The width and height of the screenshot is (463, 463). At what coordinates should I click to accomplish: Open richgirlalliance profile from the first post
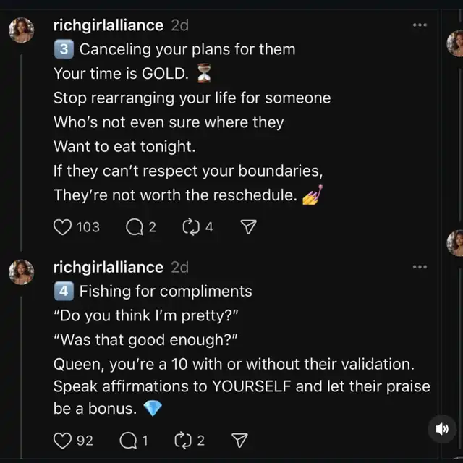pyautogui.click(x=109, y=25)
